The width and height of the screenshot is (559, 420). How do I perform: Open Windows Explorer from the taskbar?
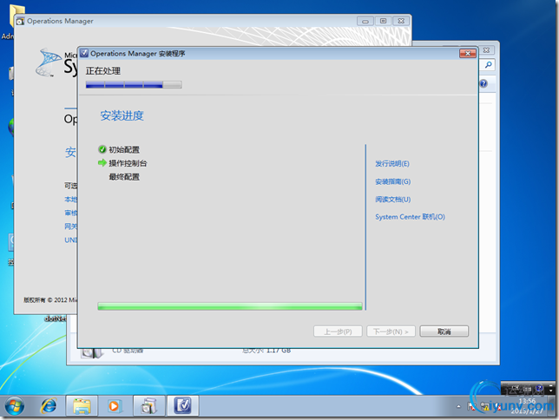pyautogui.click(x=82, y=406)
